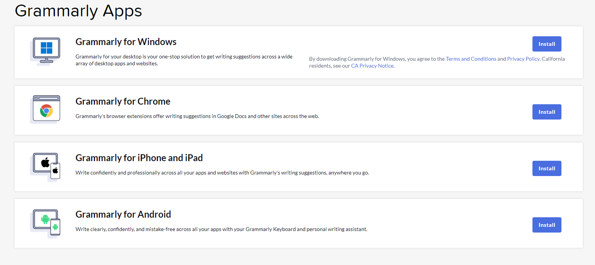Install the Grammarly Chrome extension
This screenshot has height=265, width=595.
[547, 112]
